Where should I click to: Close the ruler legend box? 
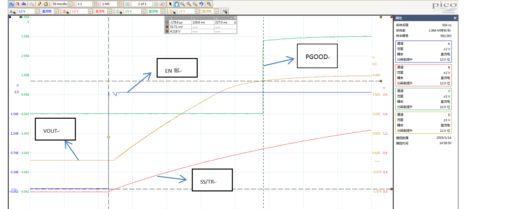[x=235, y=18]
